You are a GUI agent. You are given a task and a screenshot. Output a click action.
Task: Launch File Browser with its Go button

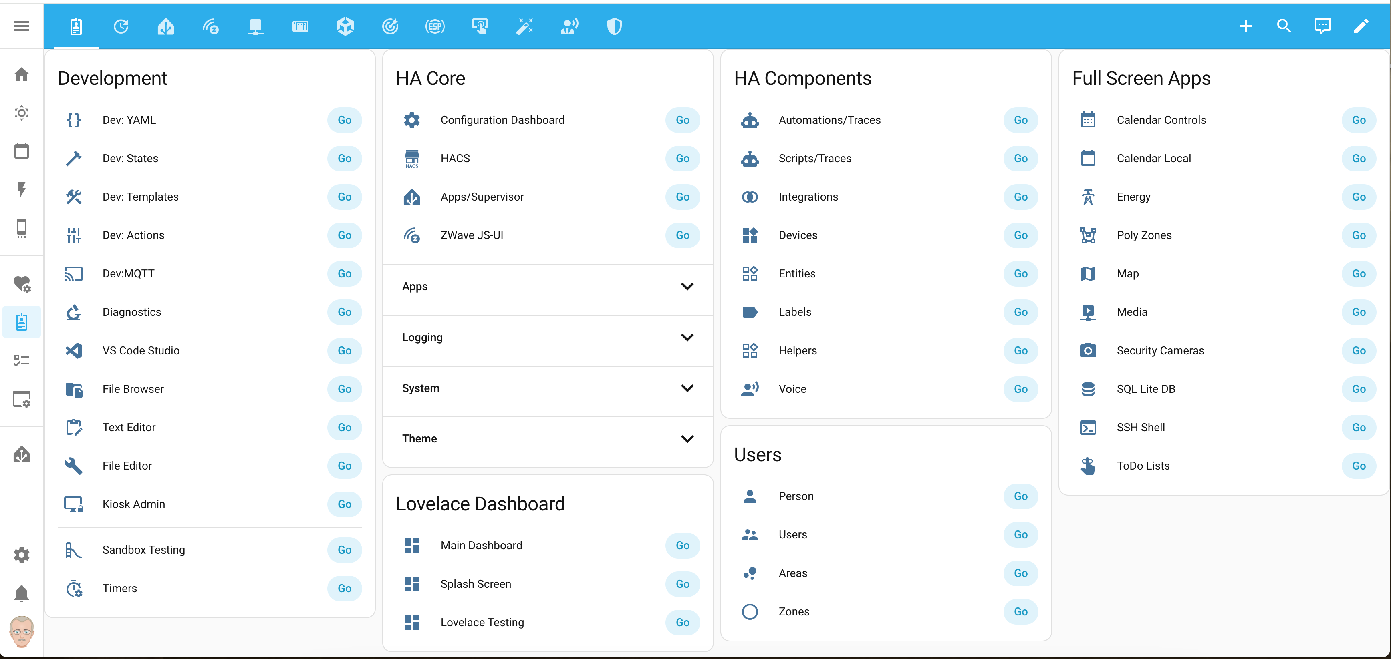(x=345, y=389)
